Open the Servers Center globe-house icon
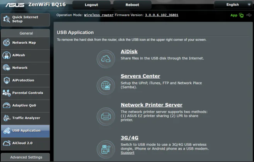254x162 pixels. click(106, 86)
